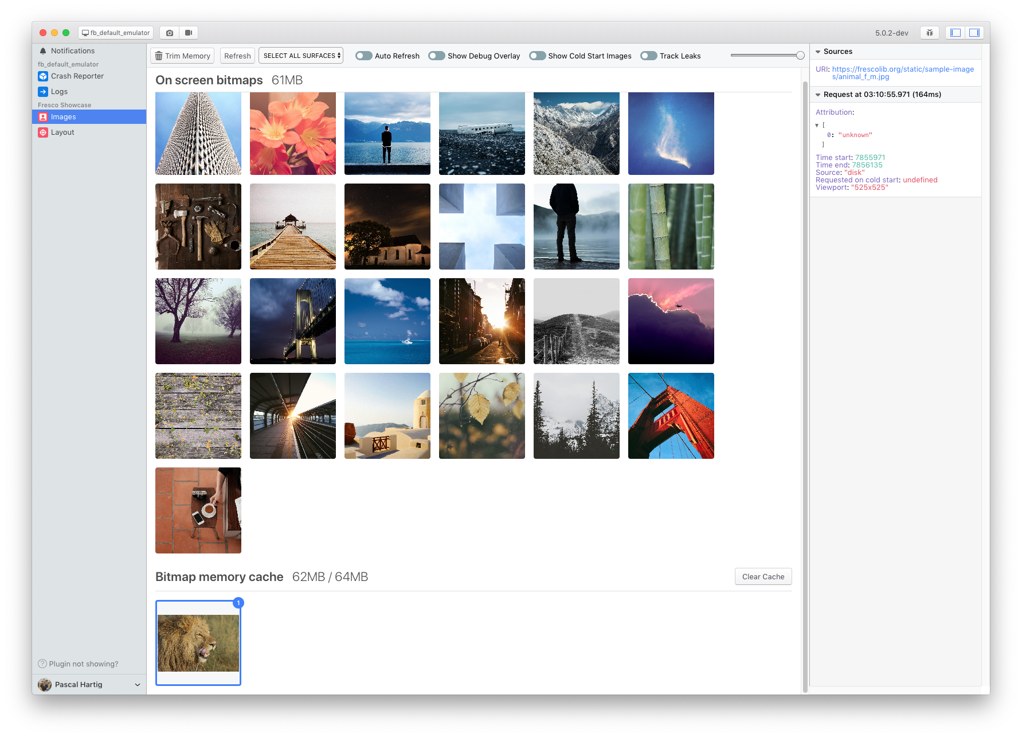This screenshot has height=737, width=1022.
Task: Select the lion thumbnail in memory cache
Action: tap(198, 642)
